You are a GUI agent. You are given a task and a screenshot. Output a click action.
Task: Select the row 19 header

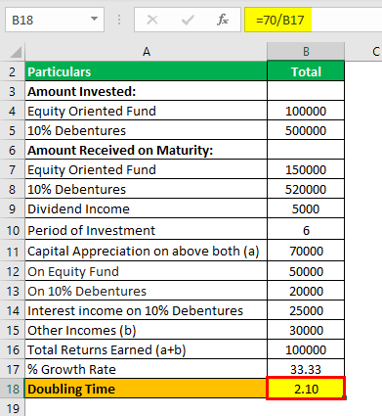13,407
